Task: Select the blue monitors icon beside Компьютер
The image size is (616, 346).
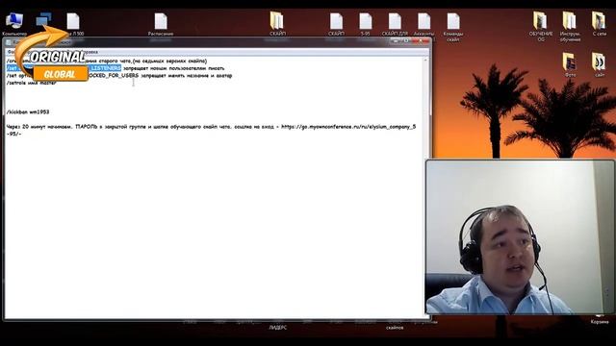Action: (43, 20)
